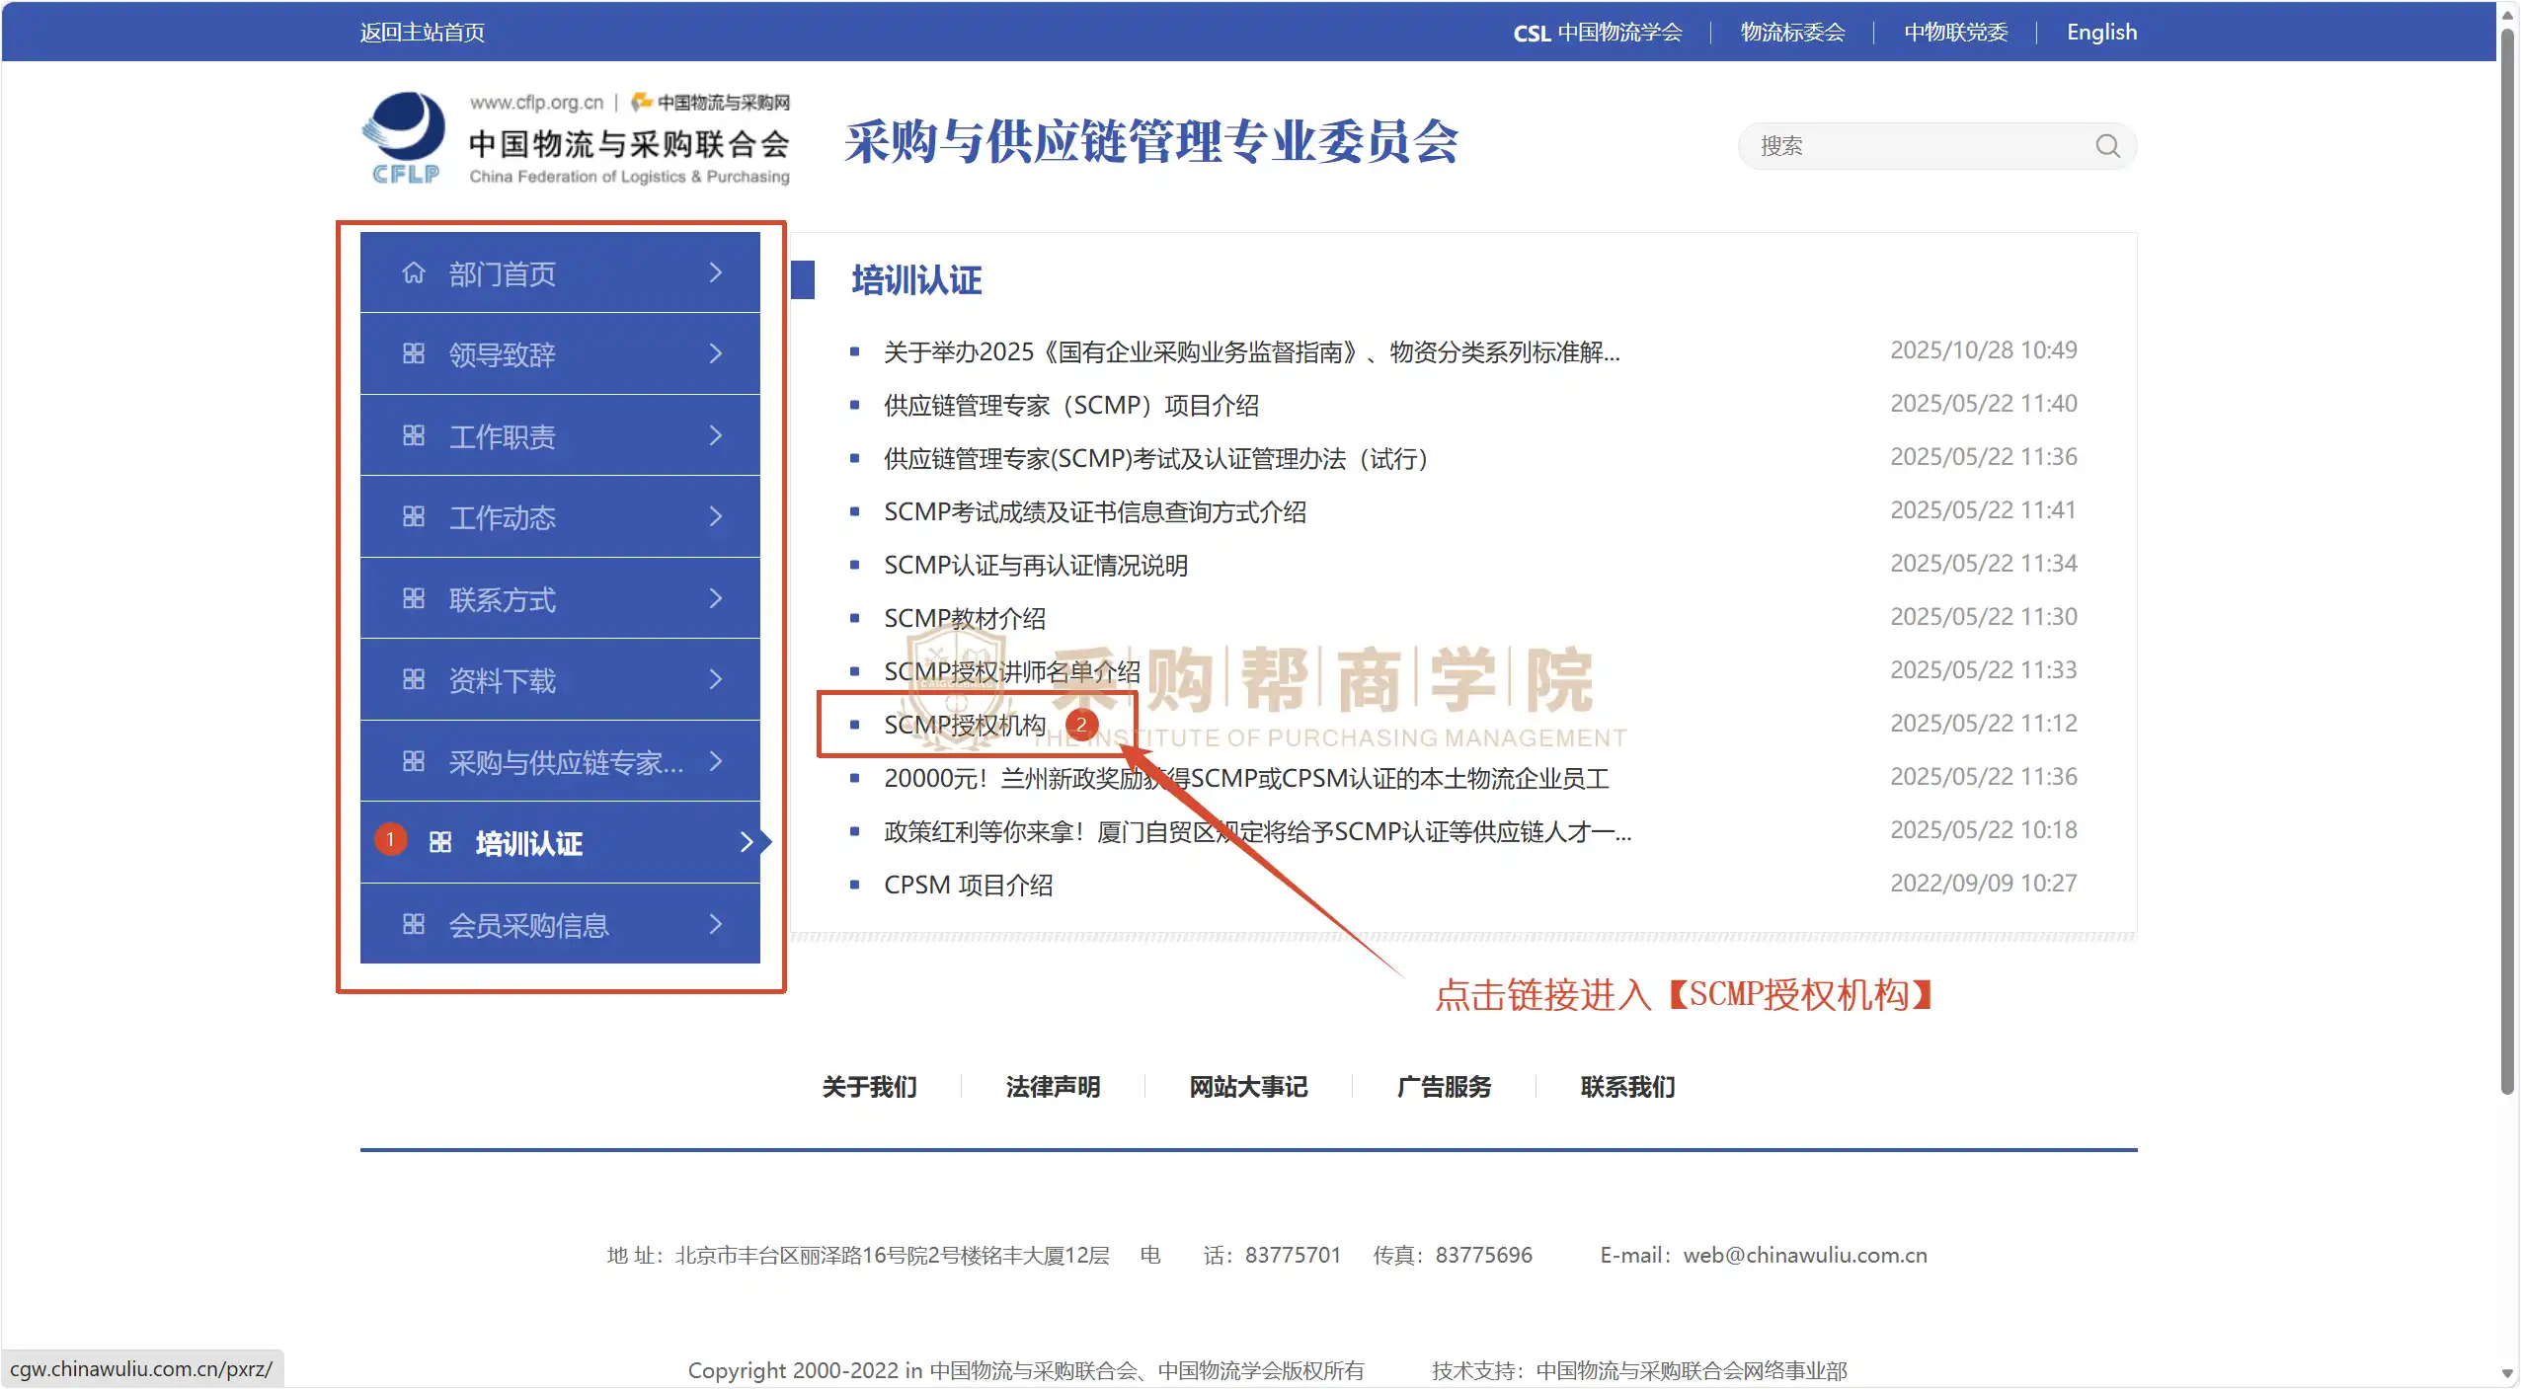Click the page vertical scrollbar thumb

tap(2508, 561)
